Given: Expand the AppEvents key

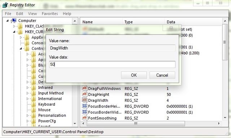Looking at the screenshot, I should 21,38.
